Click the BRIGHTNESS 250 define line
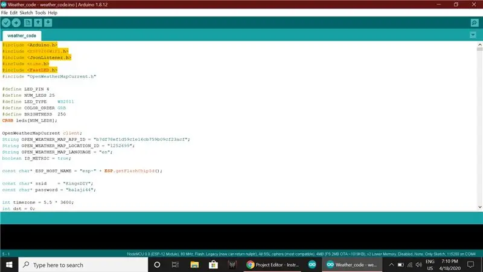 pyautogui.click(x=34, y=114)
